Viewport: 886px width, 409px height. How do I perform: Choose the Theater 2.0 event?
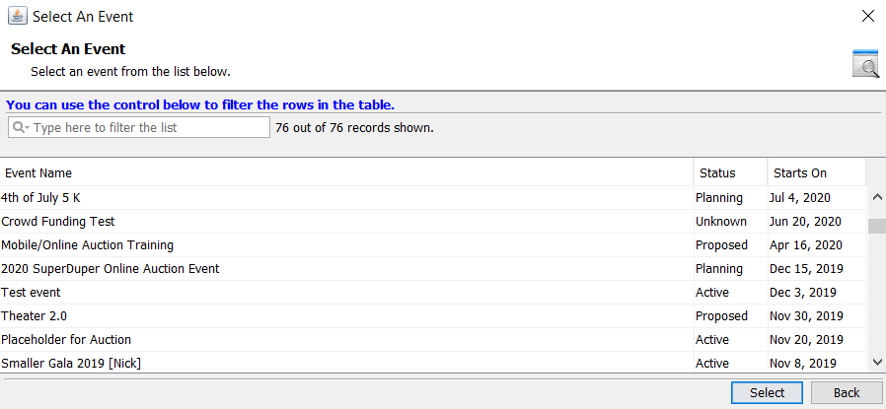pyautogui.click(x=433, y=316)
